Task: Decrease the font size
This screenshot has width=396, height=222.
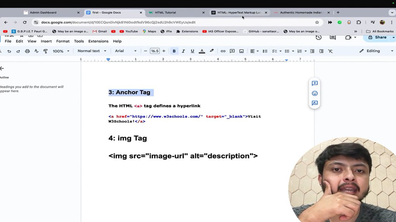Action: coord(145,51)
